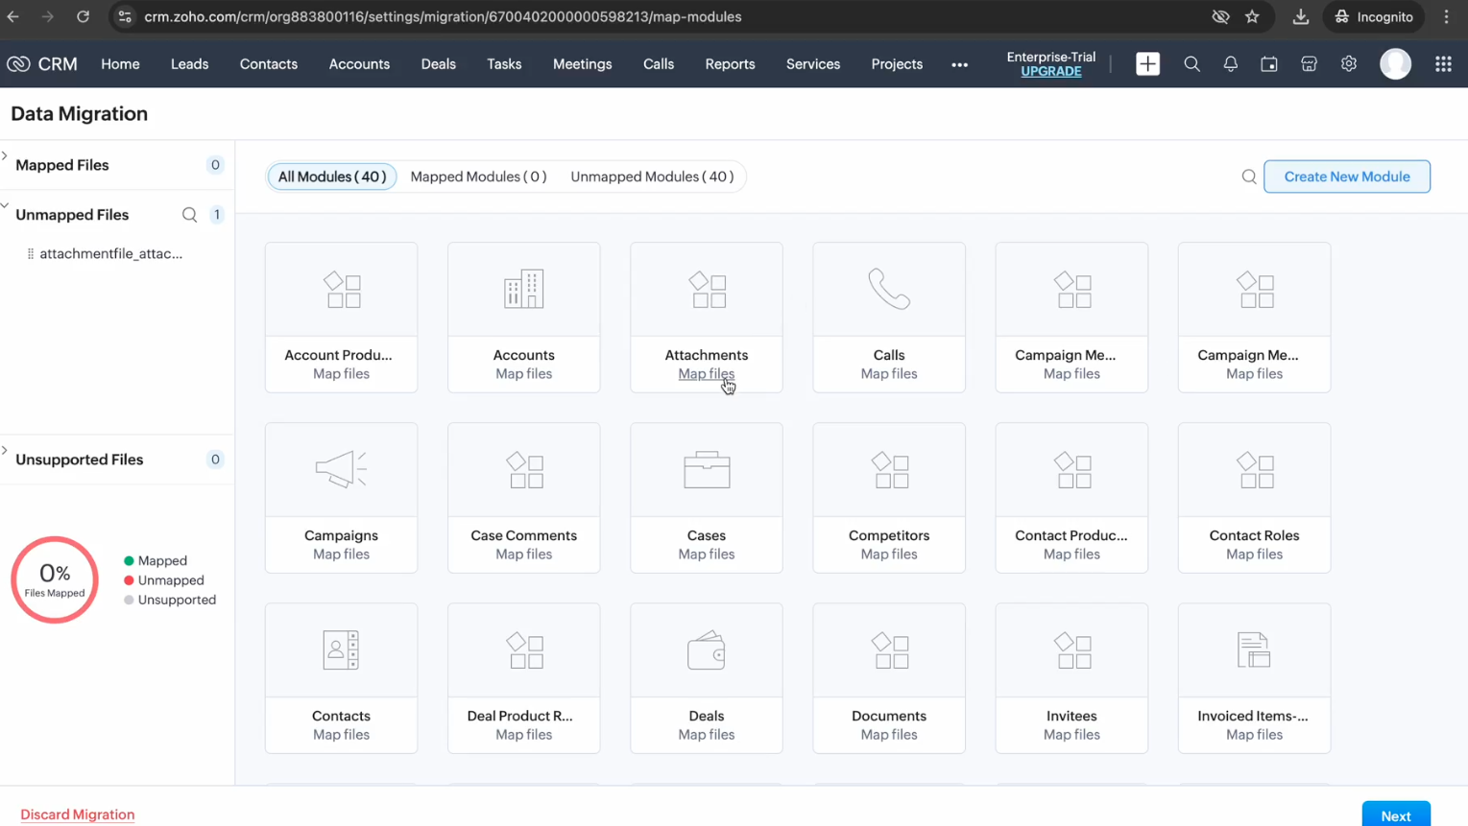This screenshot has width=1468, height=826.
Task: Click the notifications bell icon
Action: click(1230, 64)
